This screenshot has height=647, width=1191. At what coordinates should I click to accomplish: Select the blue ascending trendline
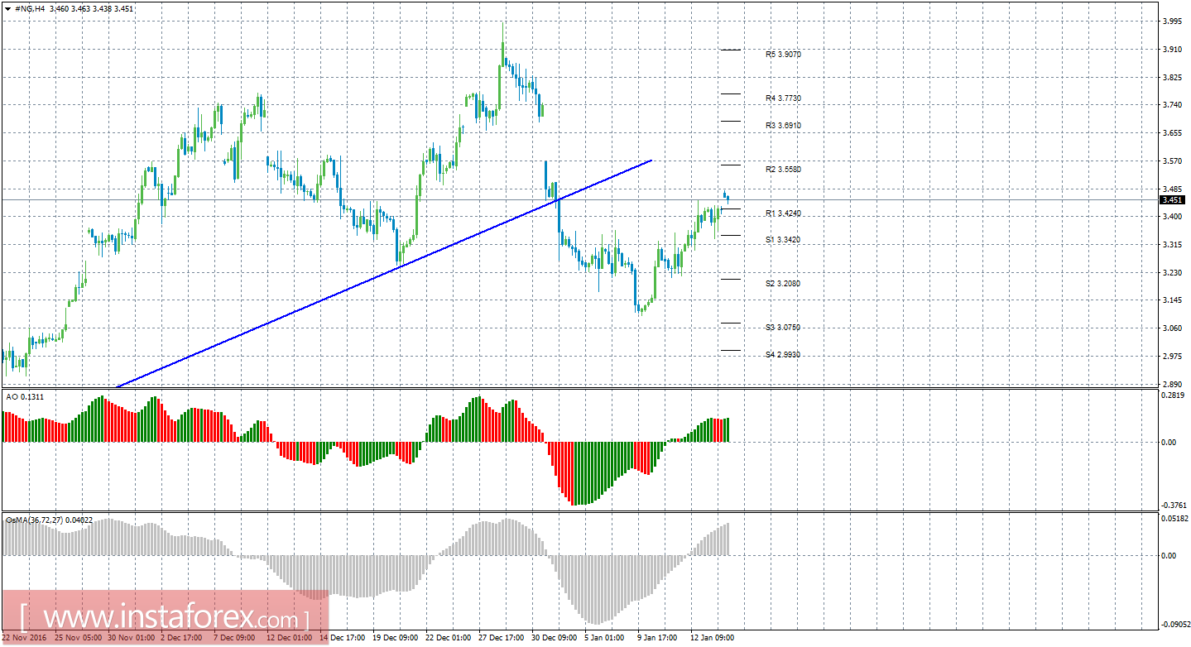(x=385, y=272)
